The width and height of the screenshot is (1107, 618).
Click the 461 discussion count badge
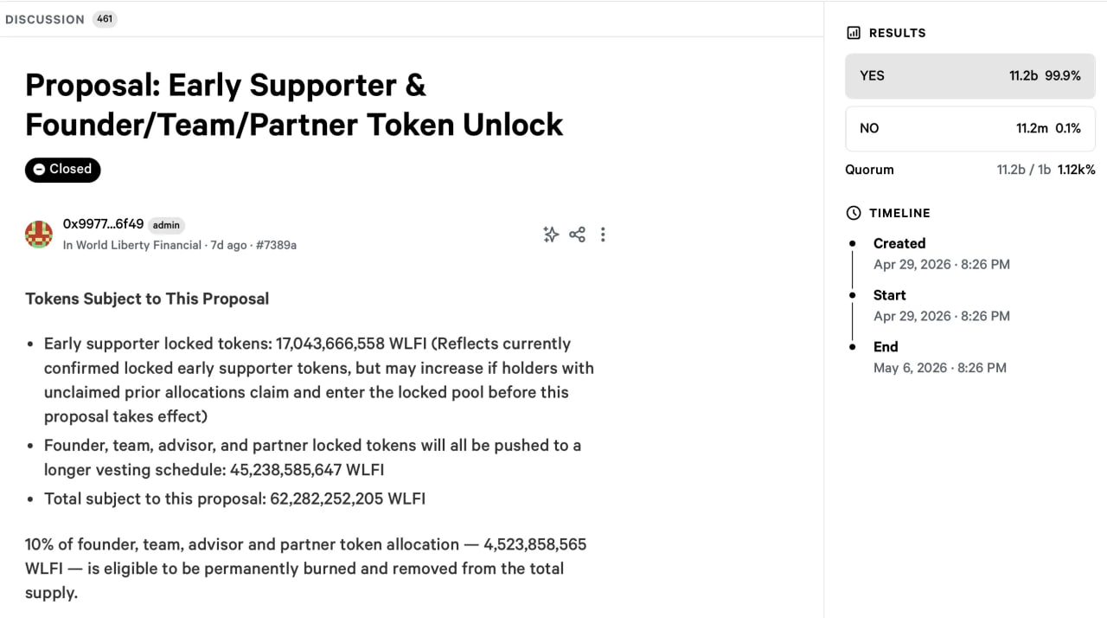click(105, 19)
